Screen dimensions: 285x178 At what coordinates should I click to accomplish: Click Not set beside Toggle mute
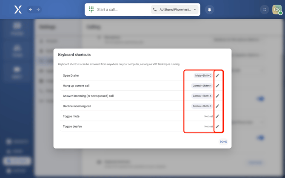click(x=208, y=116)
